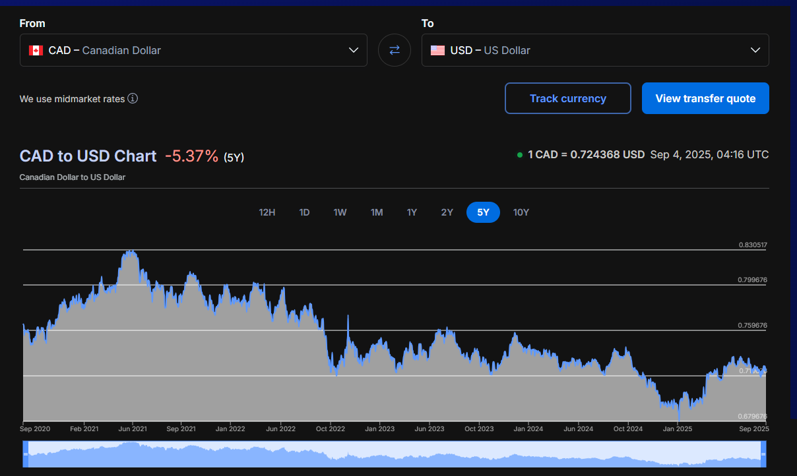Expand the To currency dropdown chevron
The height and width of the screenshot is (476, 797).
tap(755, 51)
